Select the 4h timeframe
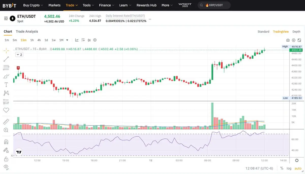Image resolution: width=305 pixels, height=174 pixels. (39, 40)
